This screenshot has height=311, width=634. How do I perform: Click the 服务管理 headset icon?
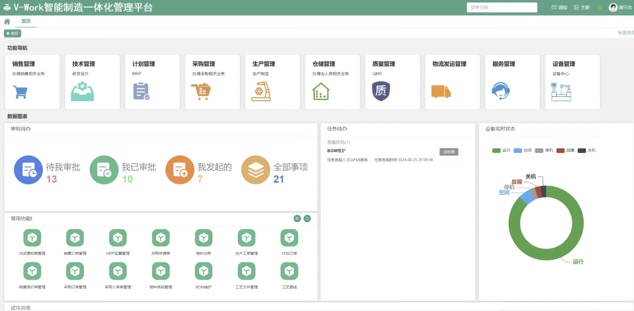pyautogui.click(x=501, y=92)
